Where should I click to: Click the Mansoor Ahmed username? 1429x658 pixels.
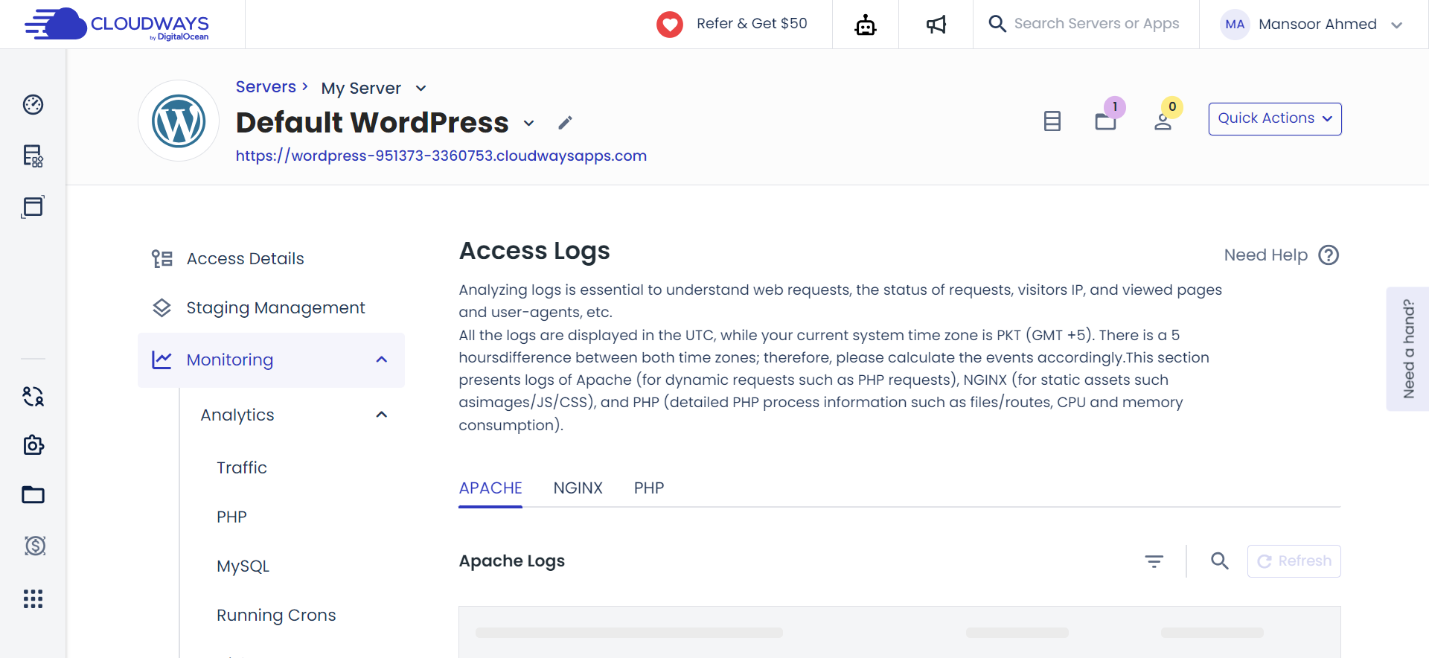tap(1317, 24)
